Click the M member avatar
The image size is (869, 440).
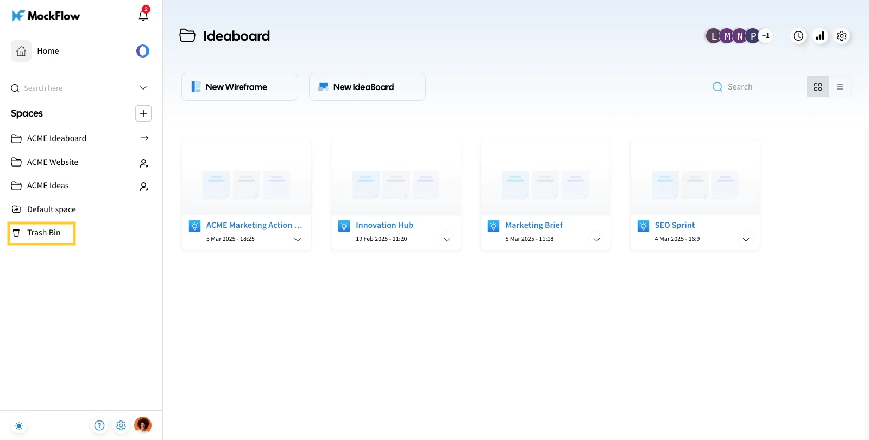pyautogui.click(x=727, y=36)
